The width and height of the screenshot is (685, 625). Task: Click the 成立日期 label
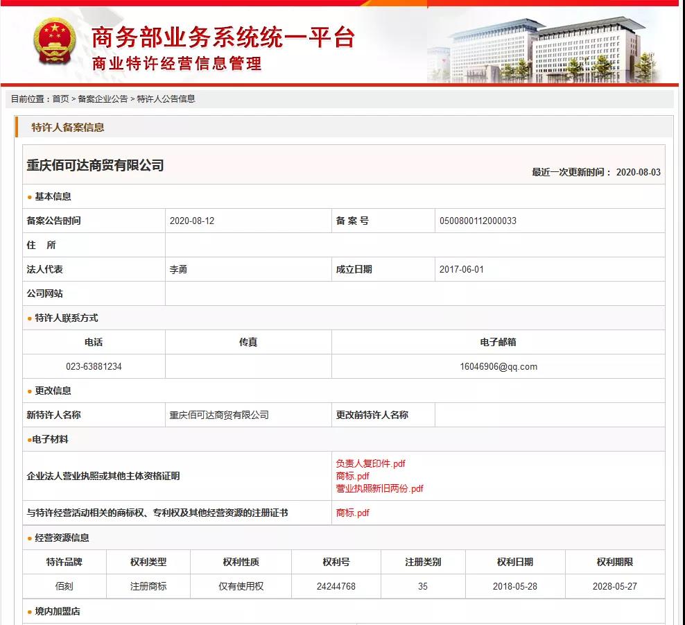pos(354,269)
